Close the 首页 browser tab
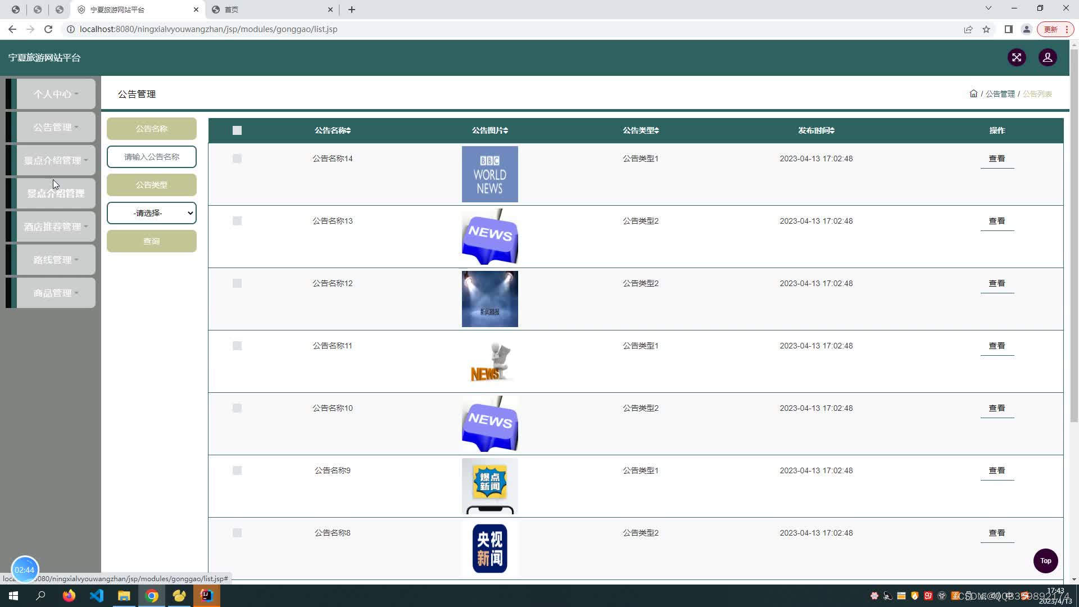The image size is (1079, 607). click(330, 10)
